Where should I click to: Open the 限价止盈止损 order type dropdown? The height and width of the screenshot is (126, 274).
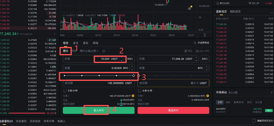pyautogui.click(x=89, y=51)
